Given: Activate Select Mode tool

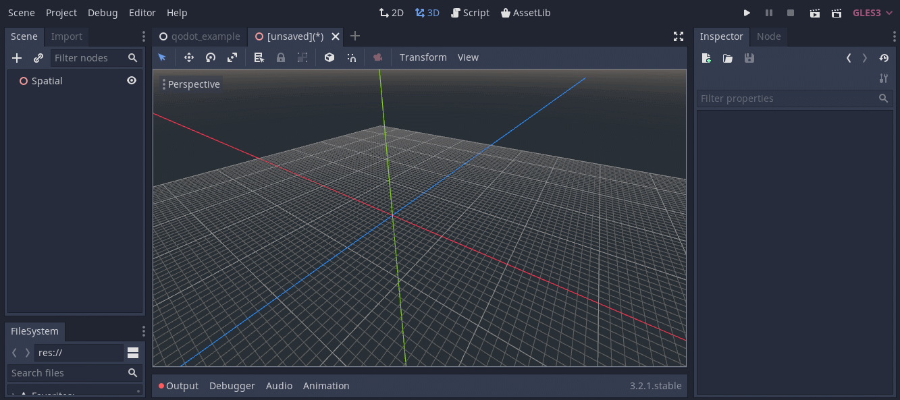Looking at the screenshot, I should tap(162, 57).
